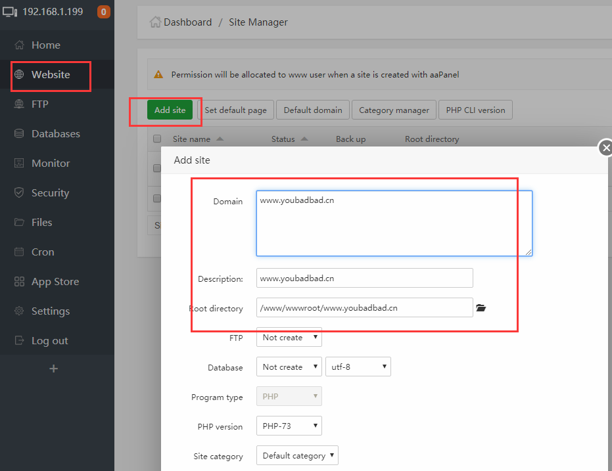
Task: Click the Description input field
Action: 364,278
